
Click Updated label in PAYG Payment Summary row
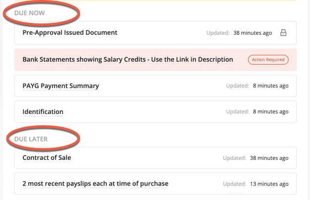coord(238,86)
